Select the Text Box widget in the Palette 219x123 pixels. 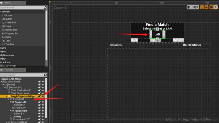pyautogui.click(x=10, y=44)
